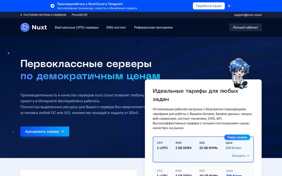Click the support@nuxt.cloud email link

[x=248, y=15]
